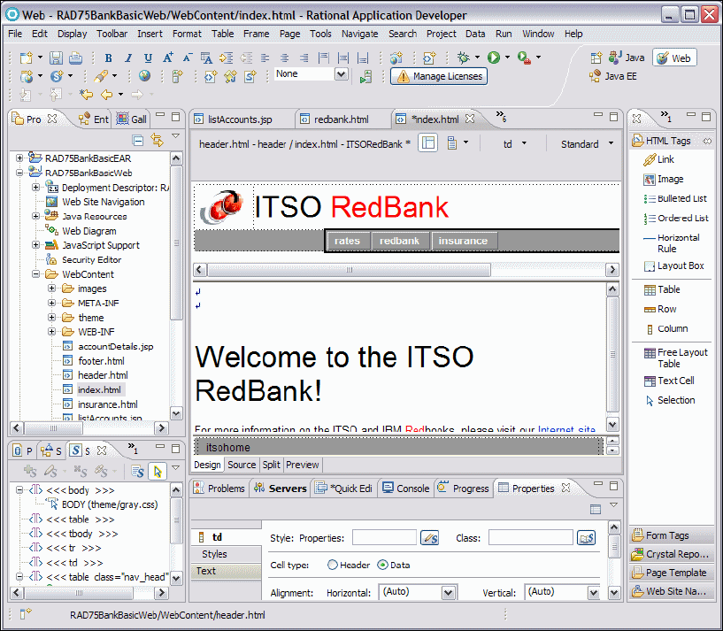The width and height of the screenshot is (723, 631).
Task: Select Table in the HTML Tags palette
Action: tap(662, 289)
